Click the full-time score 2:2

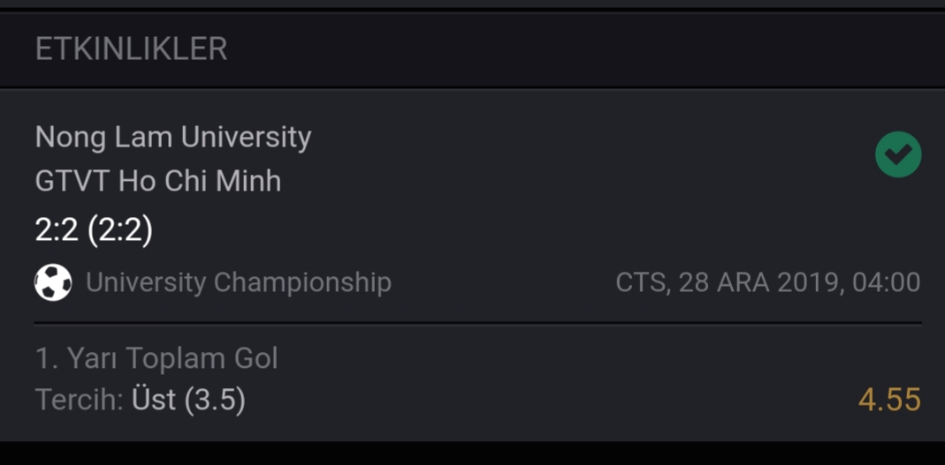tap(57, 230)
